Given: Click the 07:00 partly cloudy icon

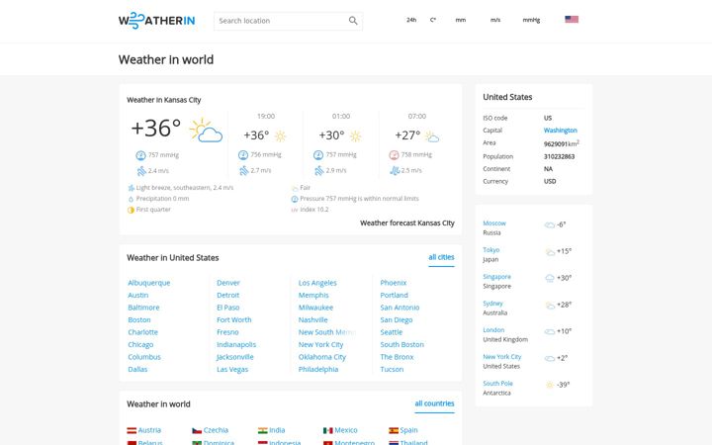Looking at the screenshot, I should pos(431,136).
